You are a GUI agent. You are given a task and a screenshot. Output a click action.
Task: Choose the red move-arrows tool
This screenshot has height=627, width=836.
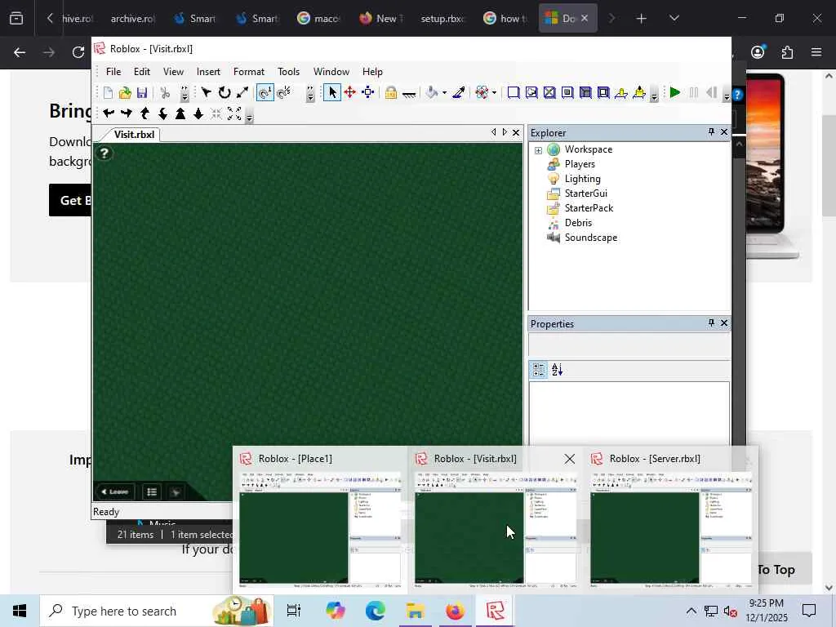[x=350, y=93]
